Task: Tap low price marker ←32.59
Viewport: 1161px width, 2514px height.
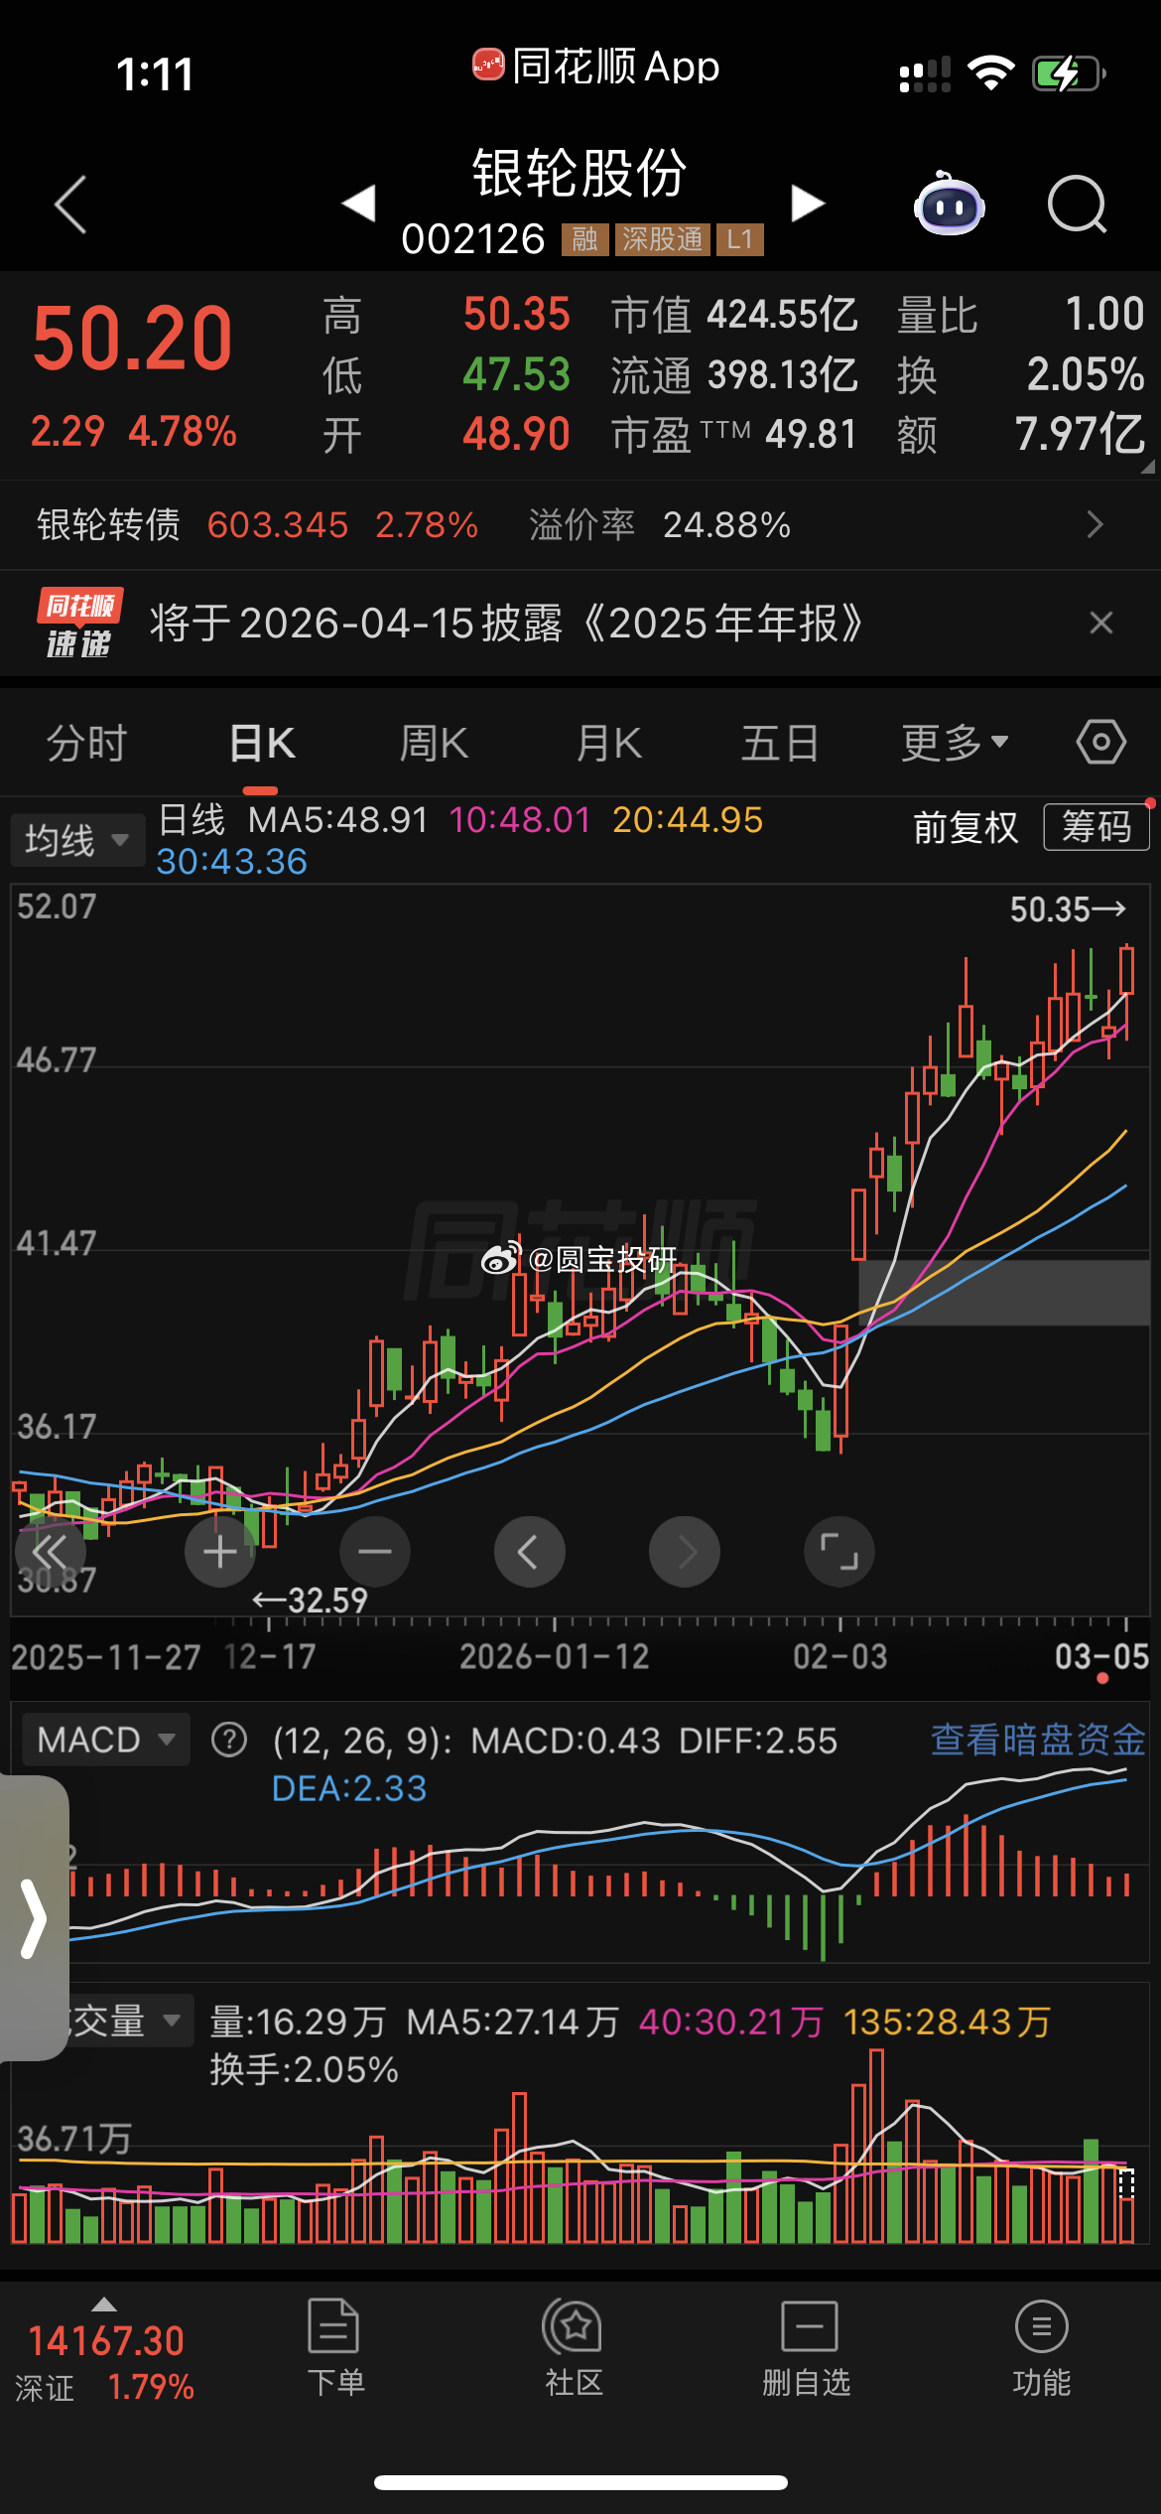Action: (310, 1600)
